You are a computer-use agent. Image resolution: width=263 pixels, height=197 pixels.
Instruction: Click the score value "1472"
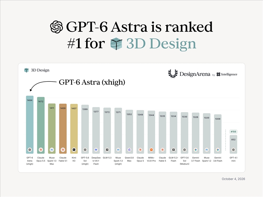coord(41,101)
